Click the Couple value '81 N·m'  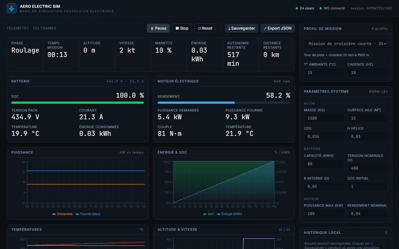(170, 134)
